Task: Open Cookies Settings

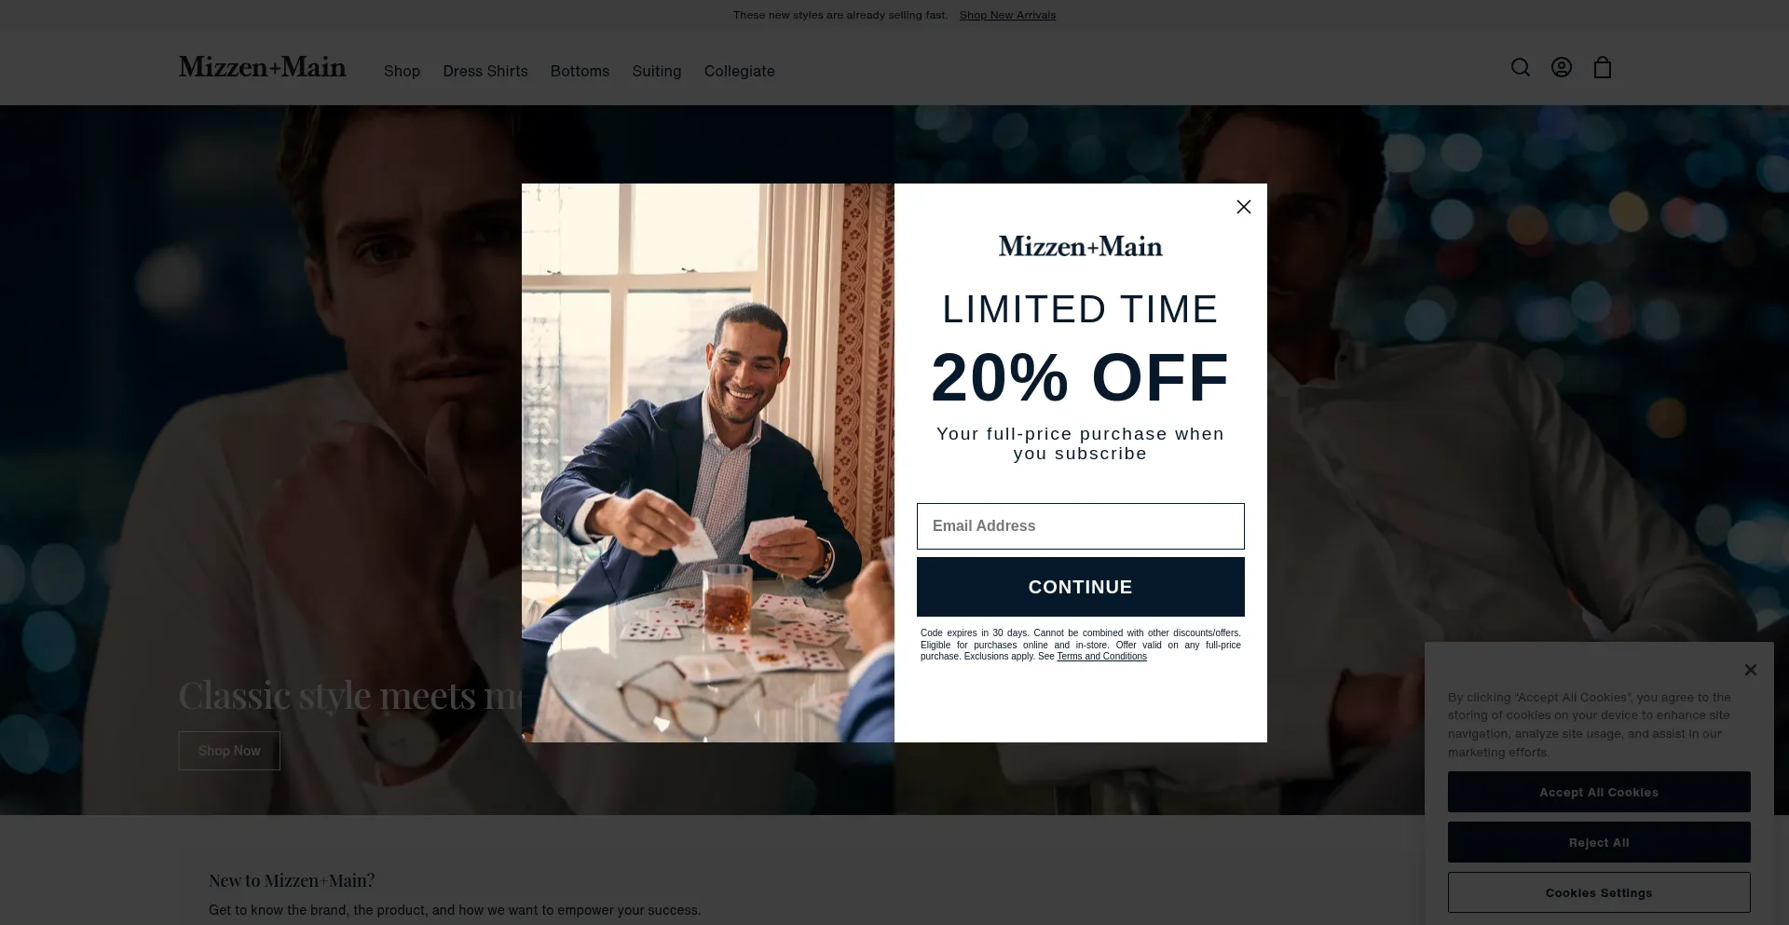Action: 1599,892
